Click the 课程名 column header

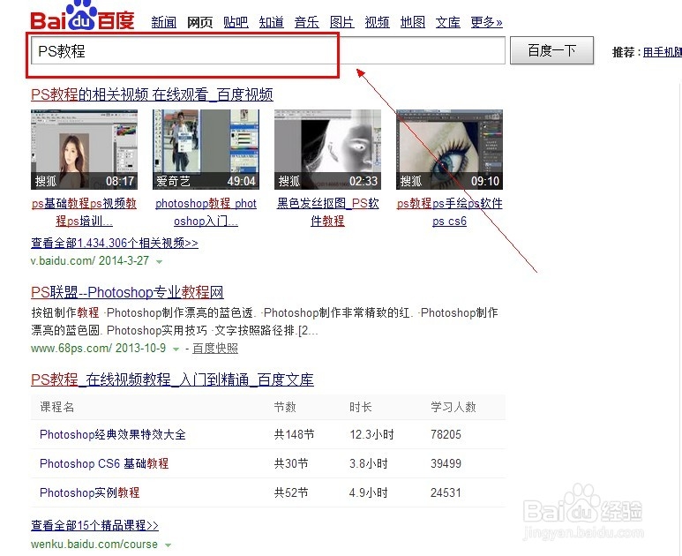point(57,407)
